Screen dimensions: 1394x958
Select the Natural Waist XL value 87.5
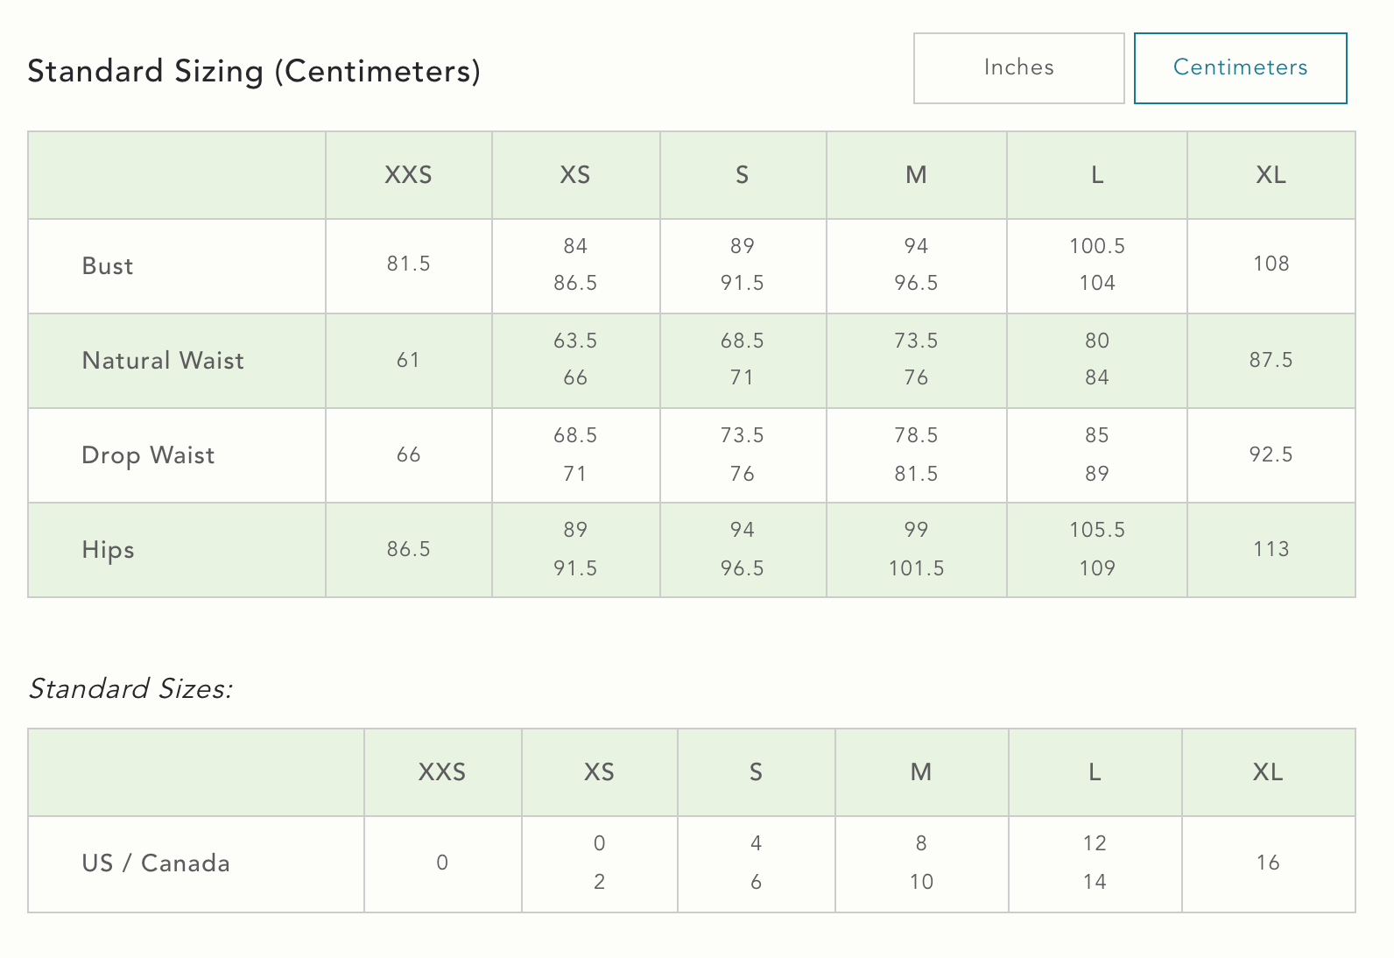click(1271, 361)
